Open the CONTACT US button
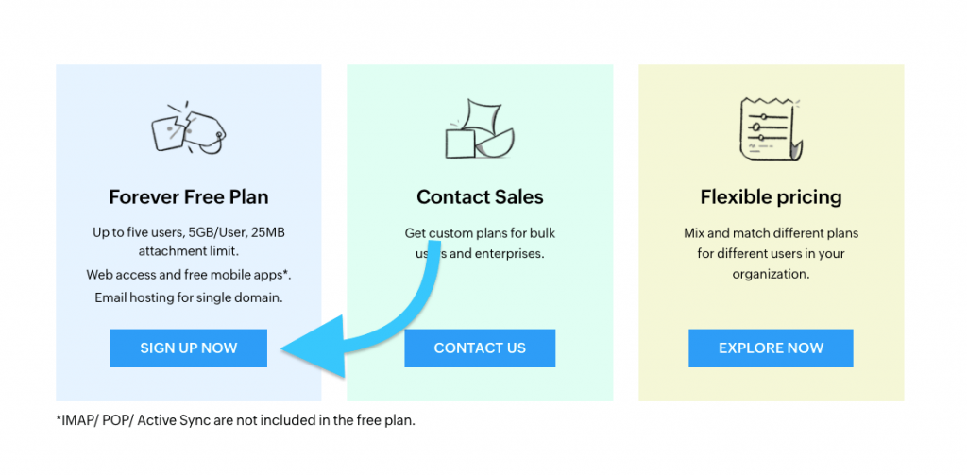967x476 pixels. click(x=480, y=348)
